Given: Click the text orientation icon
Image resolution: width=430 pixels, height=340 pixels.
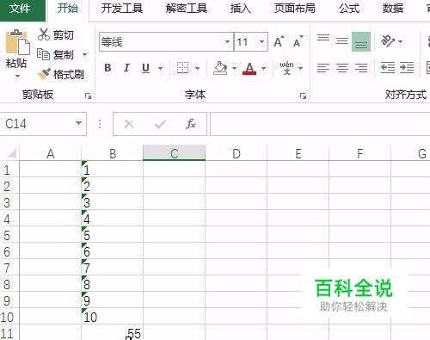Looking at the screenshot, I should pos(387,41).
